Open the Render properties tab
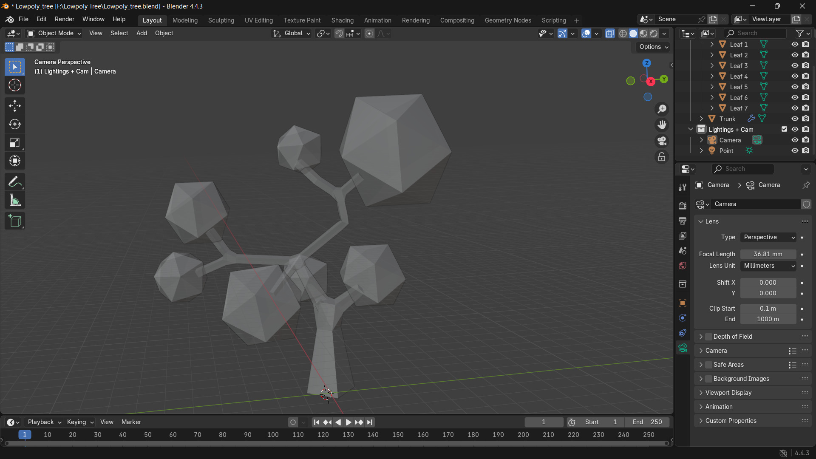This screenshot has width=816, height=459. 683,206
